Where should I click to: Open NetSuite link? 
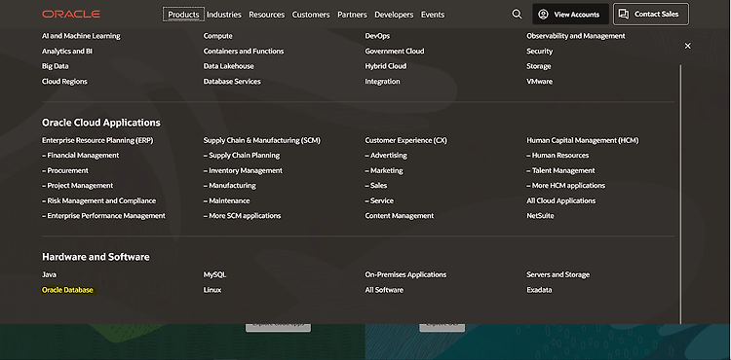[540, 216]
